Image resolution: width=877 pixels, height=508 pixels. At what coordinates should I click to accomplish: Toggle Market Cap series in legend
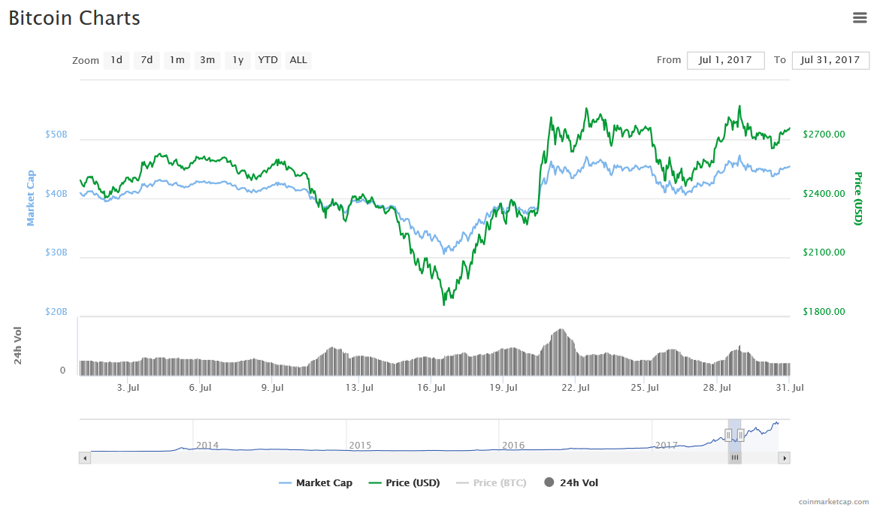pyautogui.click(x=316, y=482)
